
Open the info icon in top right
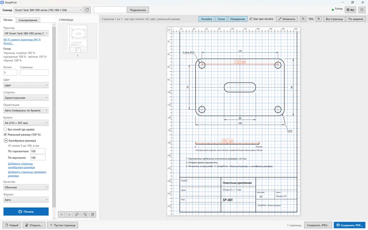click(x=362, y=10)
